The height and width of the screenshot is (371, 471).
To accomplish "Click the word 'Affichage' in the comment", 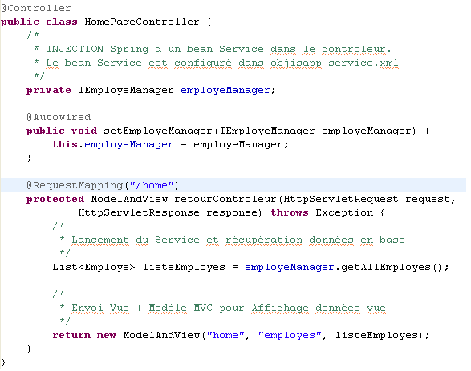I will pos(280,308).
